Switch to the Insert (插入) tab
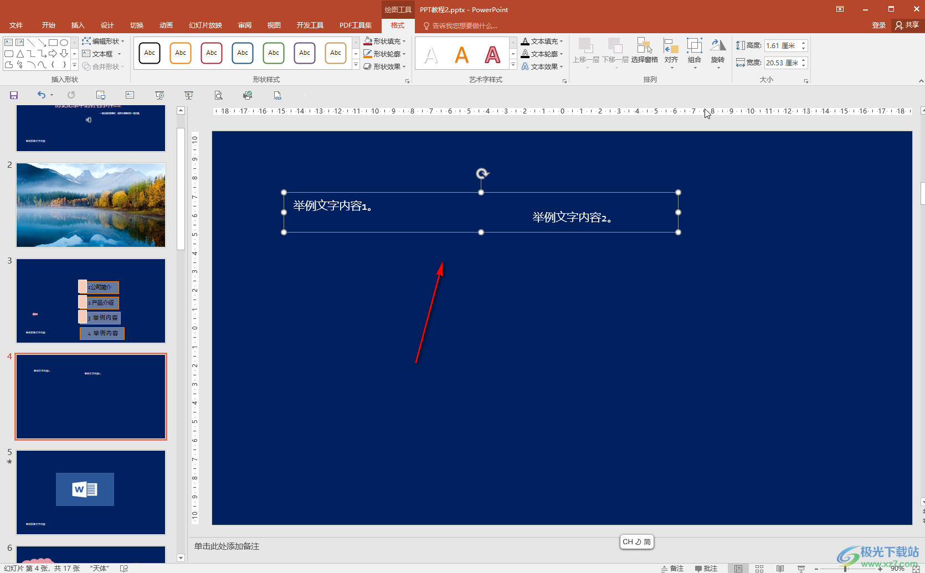 pyautogui.click(x=78, y=25)
